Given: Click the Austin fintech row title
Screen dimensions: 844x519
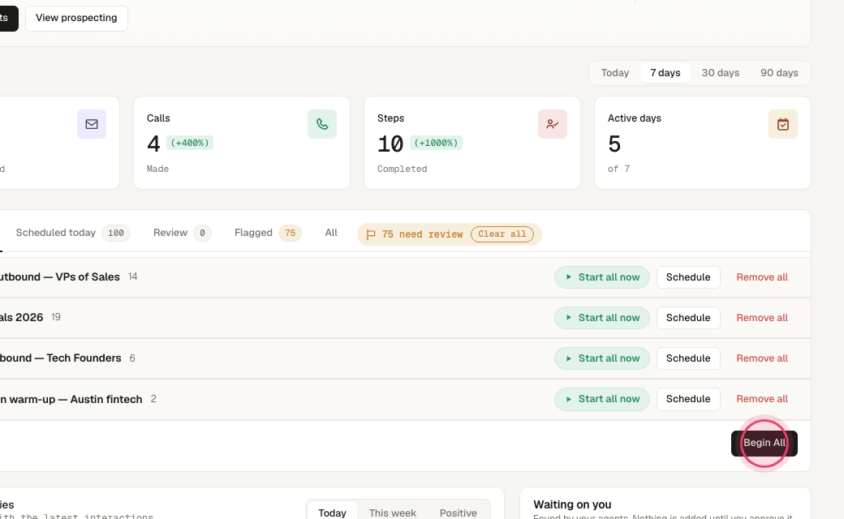Looking at the screenshot, I should click(x=71, y=399).
